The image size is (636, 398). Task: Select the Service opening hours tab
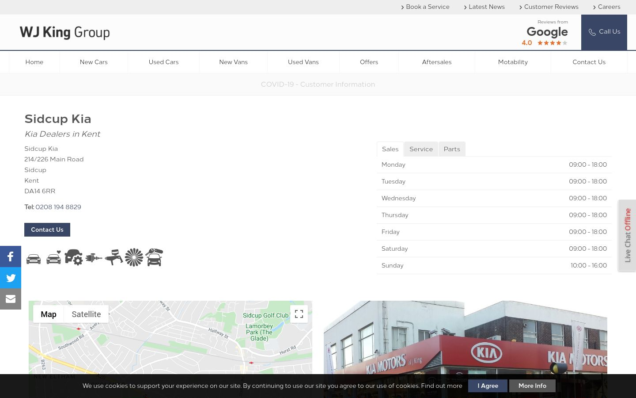click(x=421, y=149)
